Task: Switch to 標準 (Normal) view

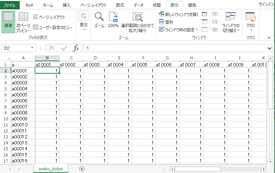Action: [x=8, y=22]
